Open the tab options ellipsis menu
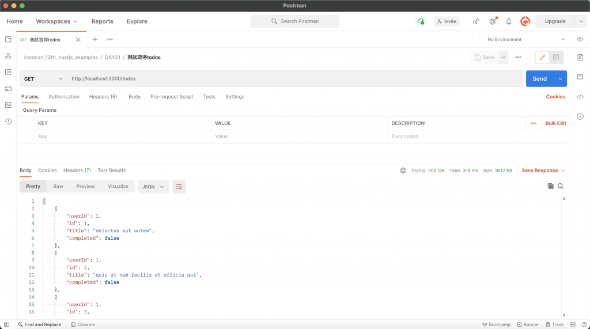Image resolution: width=590 pixels, height=329 pixels. click(x=110, y=39)
